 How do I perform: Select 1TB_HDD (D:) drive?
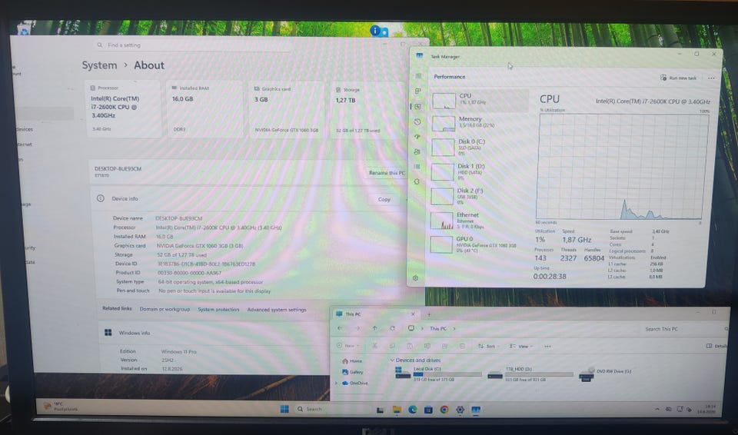(530, 374)
